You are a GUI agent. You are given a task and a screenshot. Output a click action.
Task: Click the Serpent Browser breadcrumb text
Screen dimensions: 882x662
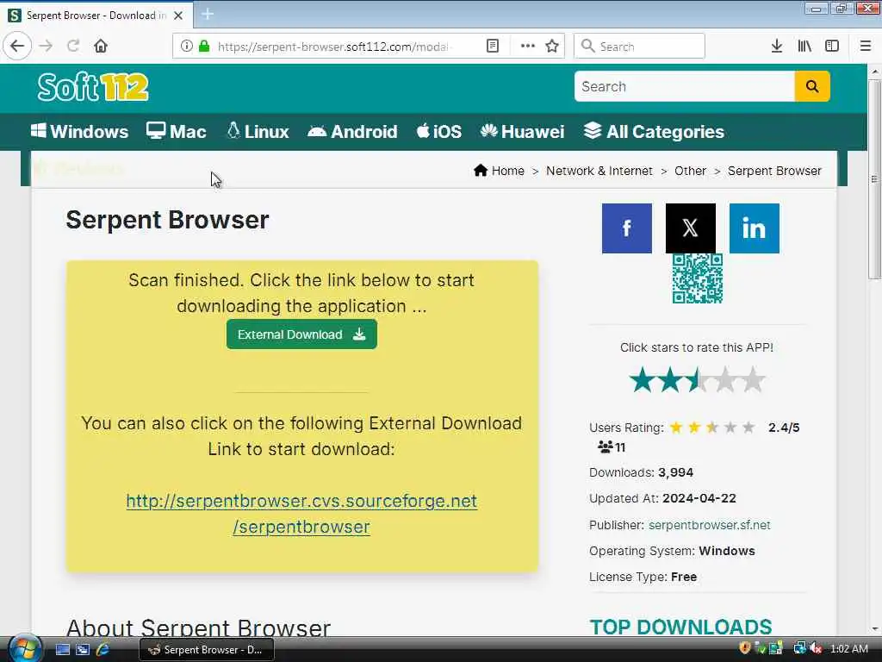(x=774, y=171)
